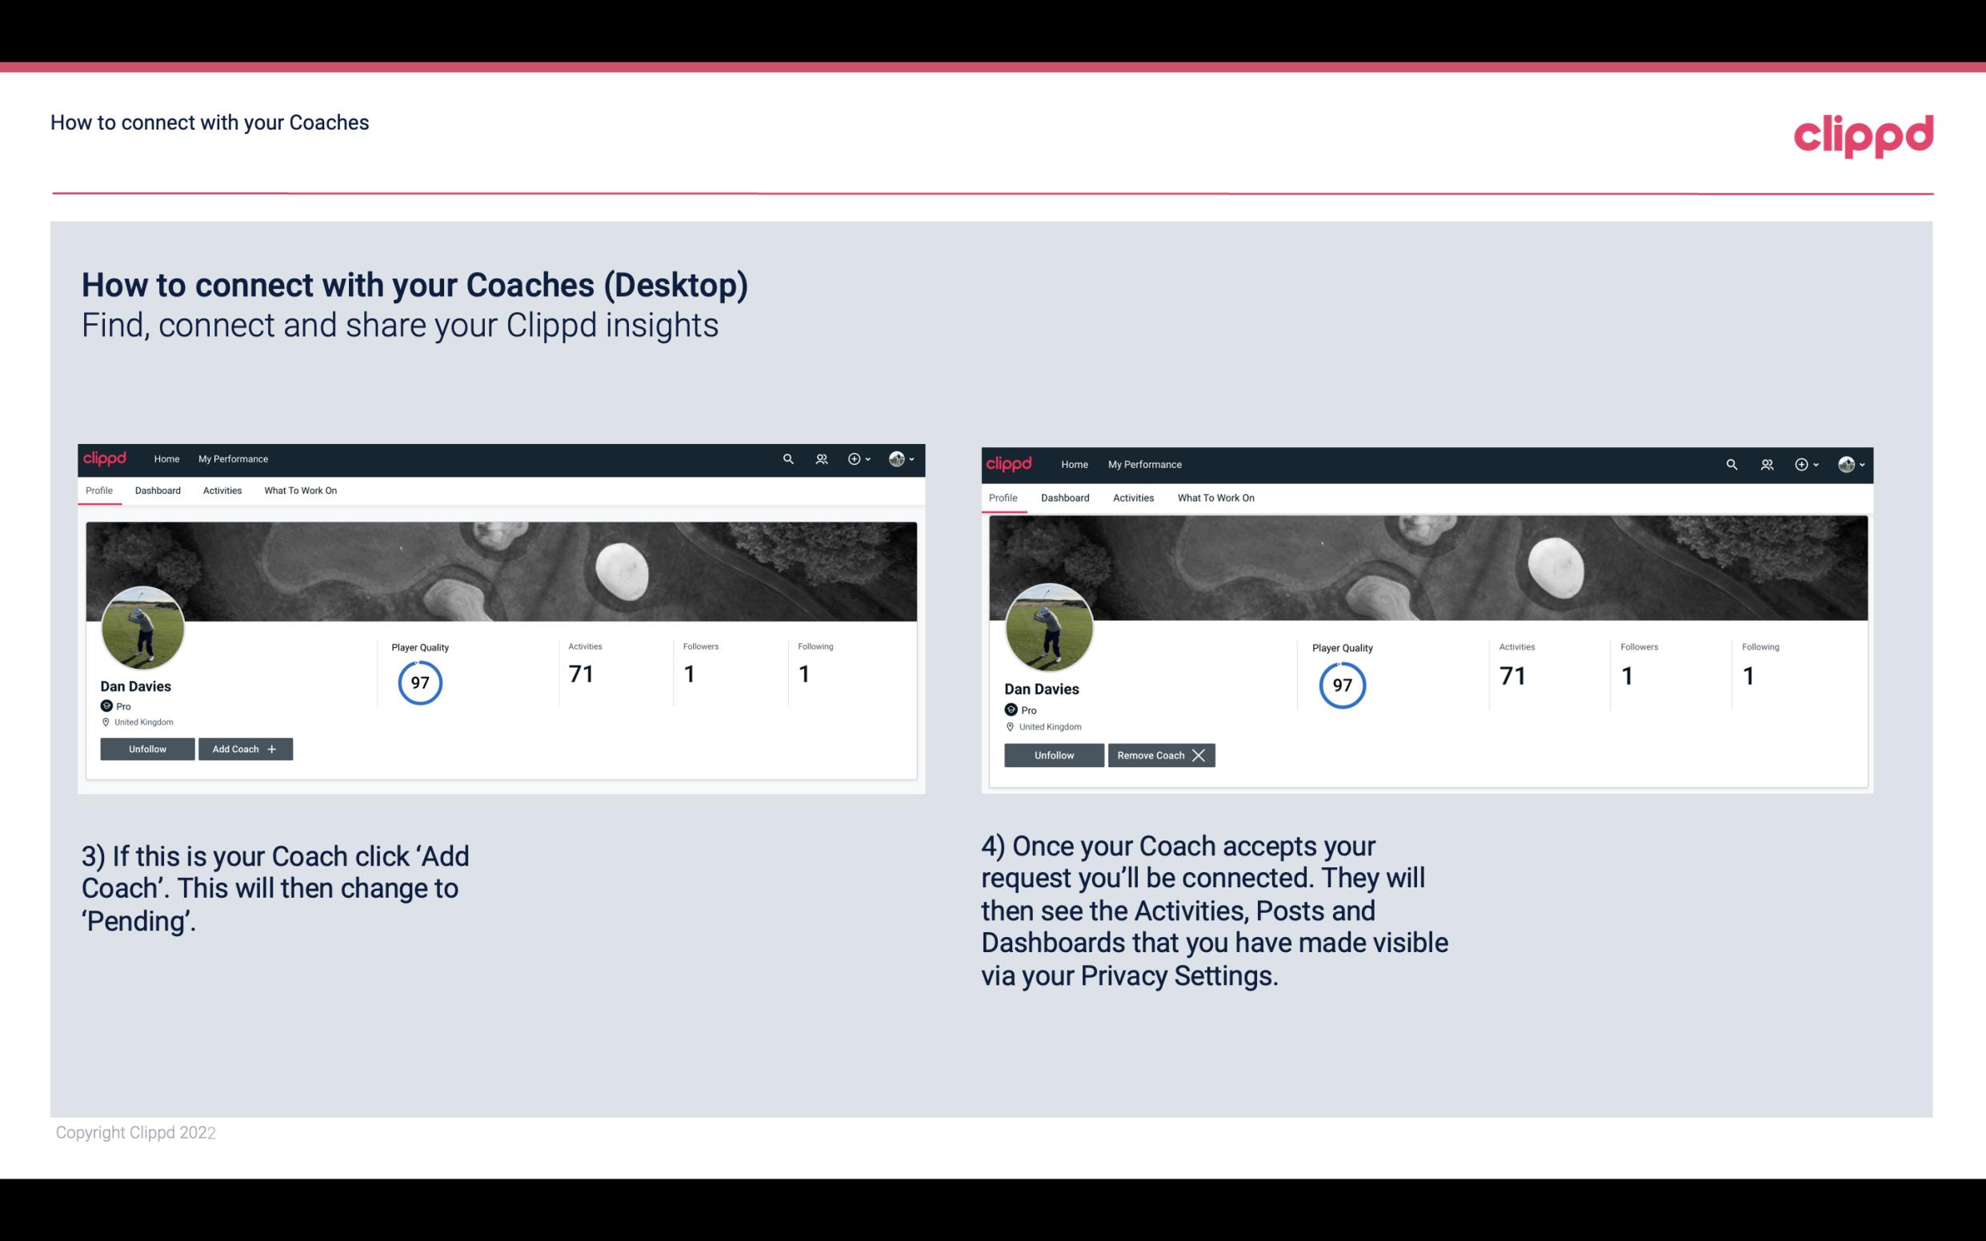Click the search icon in right screenshot

coord(1732,463)
